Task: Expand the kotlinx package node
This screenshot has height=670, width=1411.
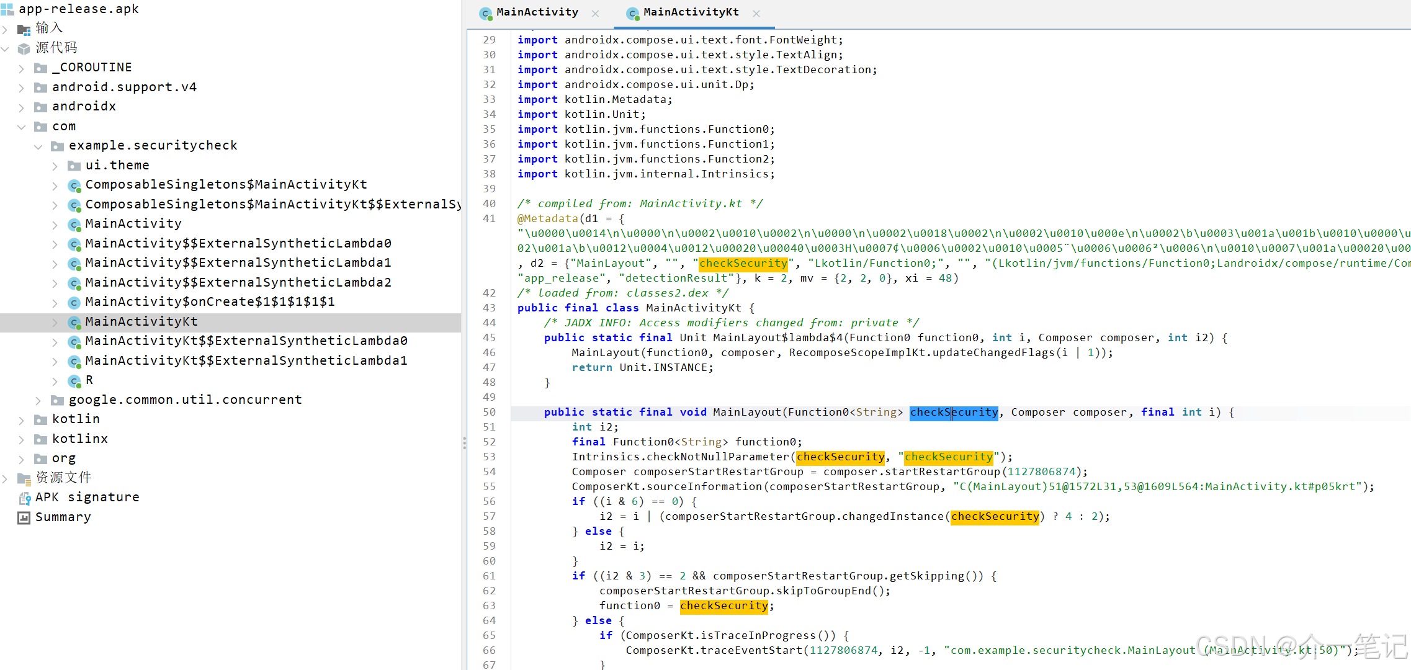Action: tap(22, 439)
